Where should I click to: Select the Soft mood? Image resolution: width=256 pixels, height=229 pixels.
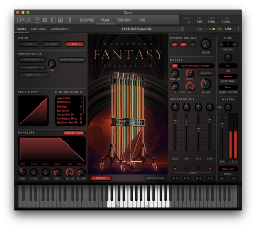(29, 44)
